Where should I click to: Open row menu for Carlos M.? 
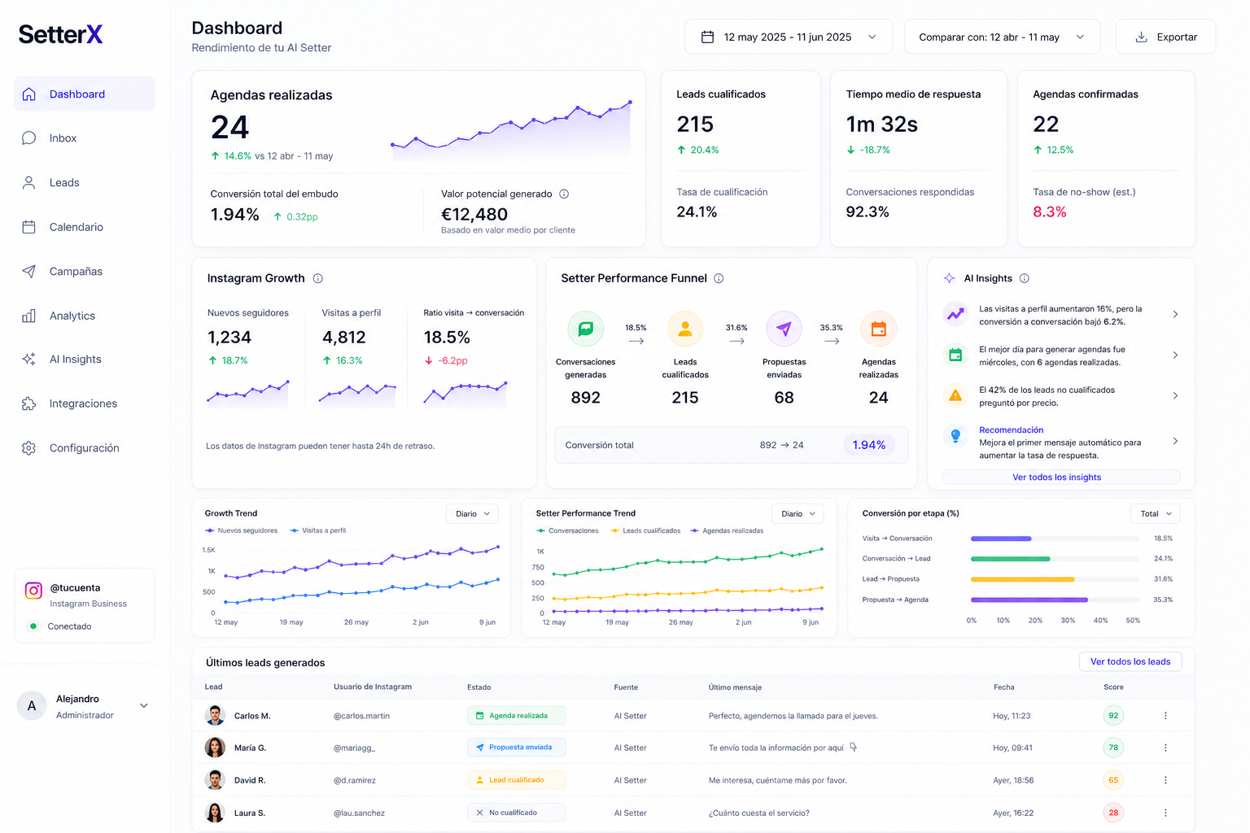pos(1165,716)
